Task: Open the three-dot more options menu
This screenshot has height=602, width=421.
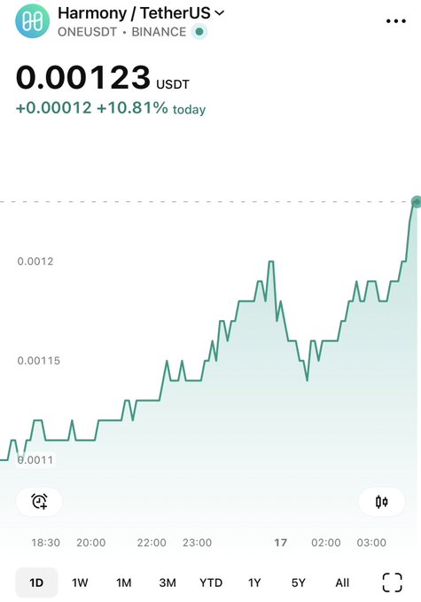Action: (x=395, y=21)
